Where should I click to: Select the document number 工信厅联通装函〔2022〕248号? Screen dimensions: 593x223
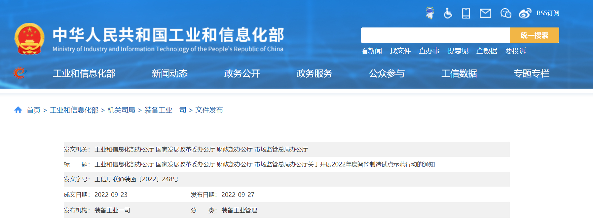tap(136, 179)
